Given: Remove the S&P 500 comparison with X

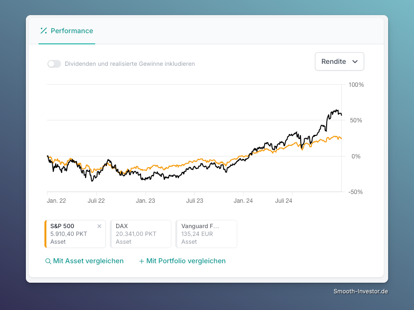Looking at the screenshot, I should (99, 226).
